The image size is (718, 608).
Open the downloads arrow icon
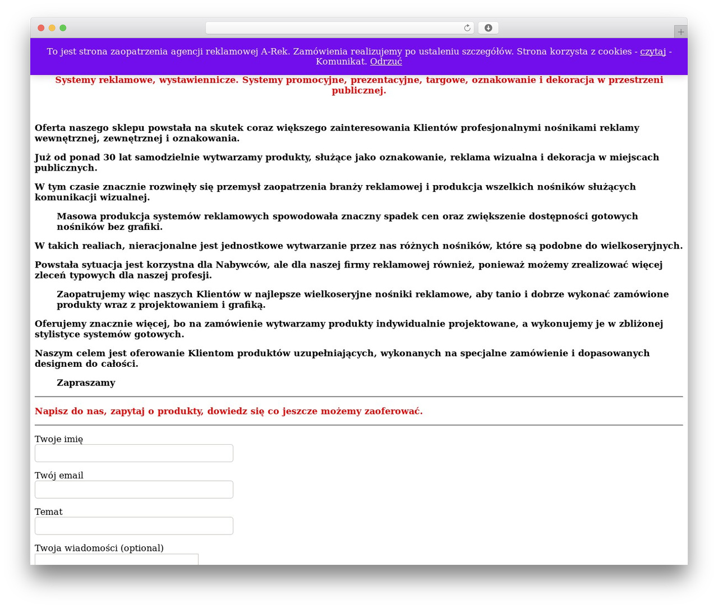pos(488,28)
